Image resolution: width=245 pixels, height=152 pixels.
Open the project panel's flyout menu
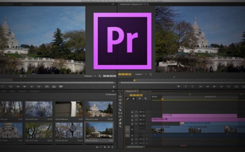[x=113, y=91]
